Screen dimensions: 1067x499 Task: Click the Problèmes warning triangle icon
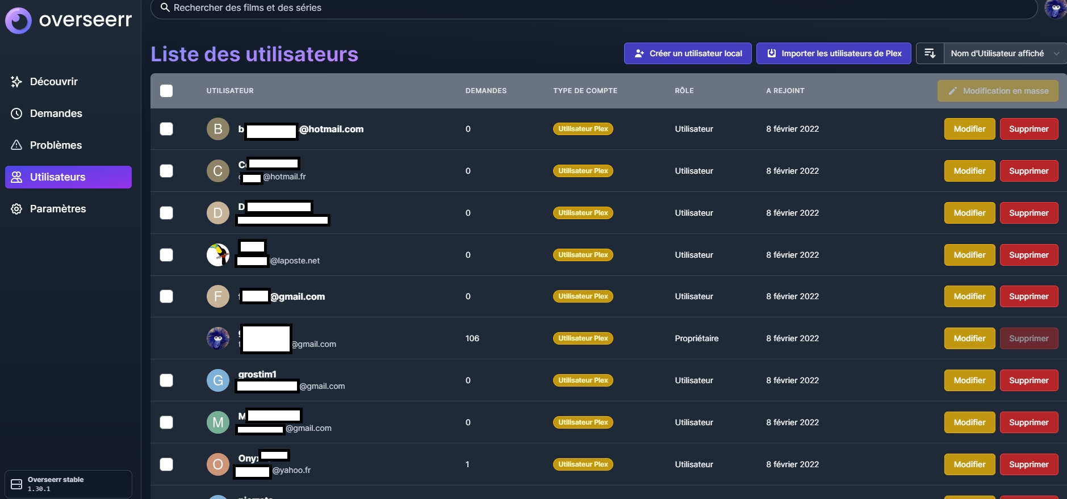click(16, 145)
